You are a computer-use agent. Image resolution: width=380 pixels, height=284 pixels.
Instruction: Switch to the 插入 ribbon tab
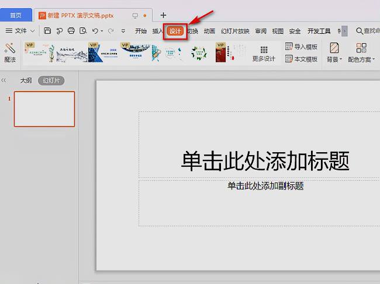(x=157, y=31)
